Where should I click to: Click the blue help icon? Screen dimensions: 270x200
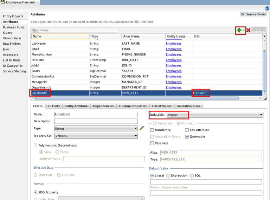(x=267, y=8)
